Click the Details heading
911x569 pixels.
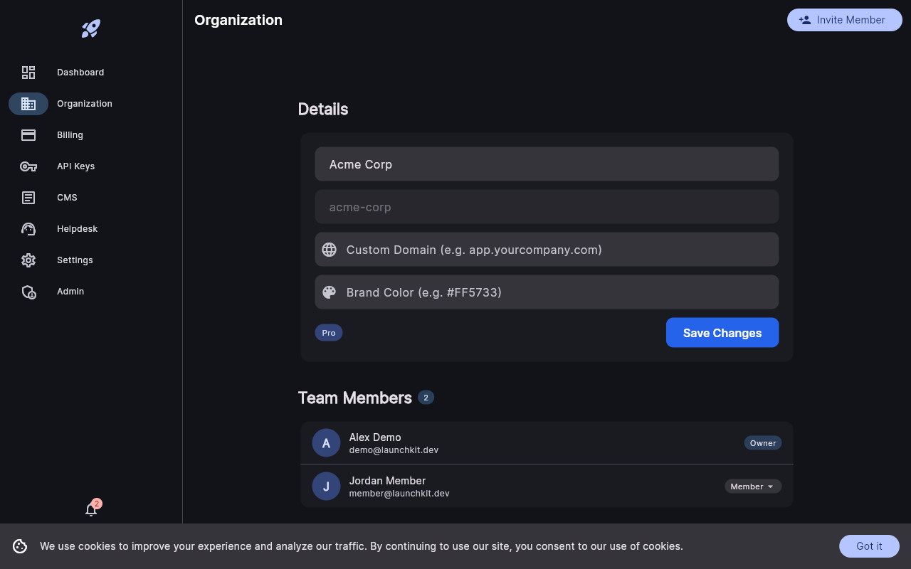coord(323,109)
